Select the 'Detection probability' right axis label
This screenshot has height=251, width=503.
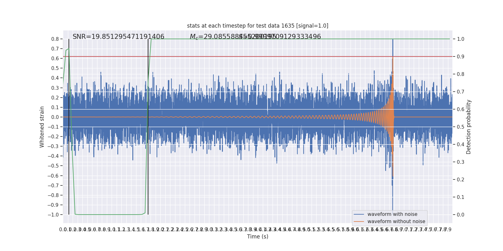coord(469,127)
